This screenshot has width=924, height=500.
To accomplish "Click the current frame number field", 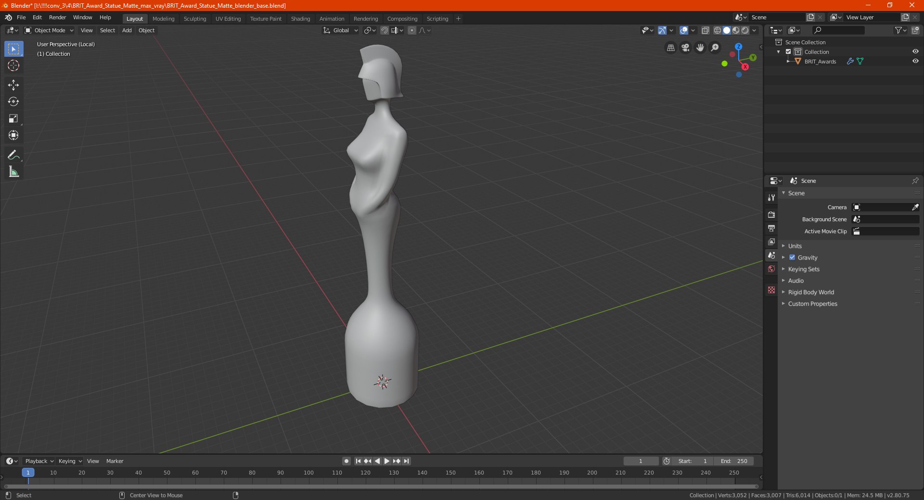I will point(641,461).
